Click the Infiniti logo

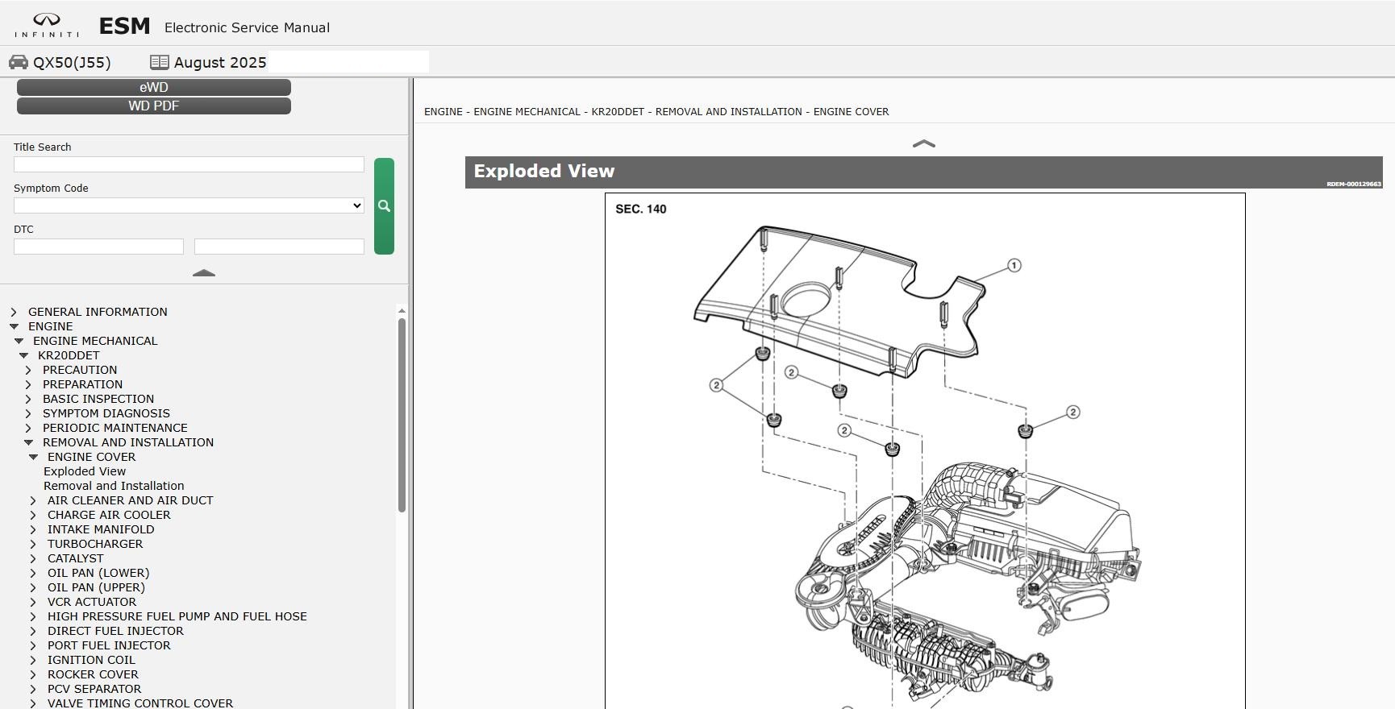click(x=47, y=26)
